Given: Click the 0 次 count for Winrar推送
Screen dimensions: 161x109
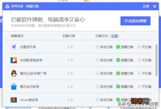Looking at the screenshot, I should [x=70, y=100].
